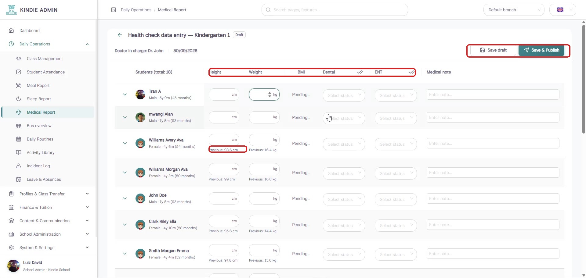
Task: Open the Luiz David user profile
Action: click(49, 266)
